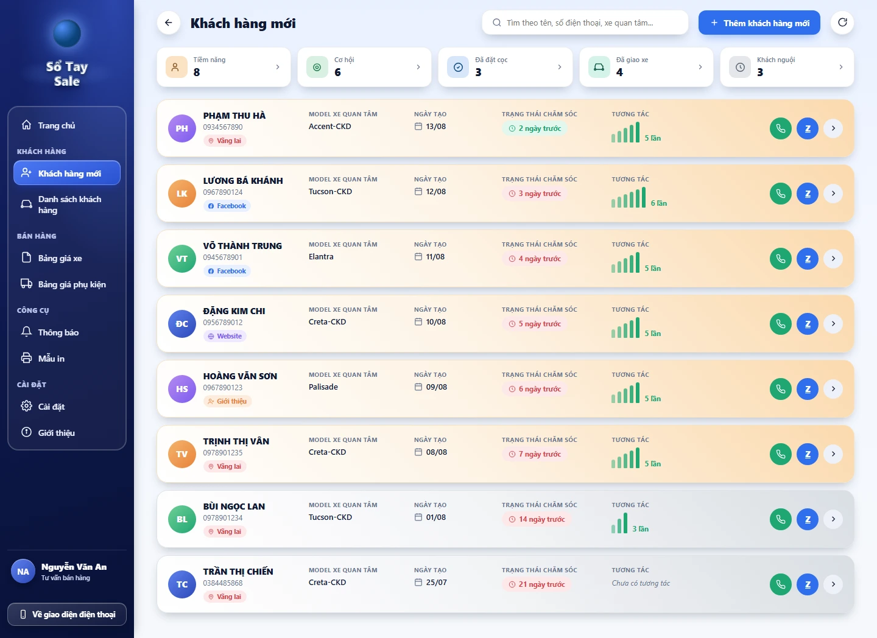Image resolution: width=877 pixels, height=638 pixels.
Task: Open details chevron for Trịnh Thị Vân
Action: click(x=833, y=454)
